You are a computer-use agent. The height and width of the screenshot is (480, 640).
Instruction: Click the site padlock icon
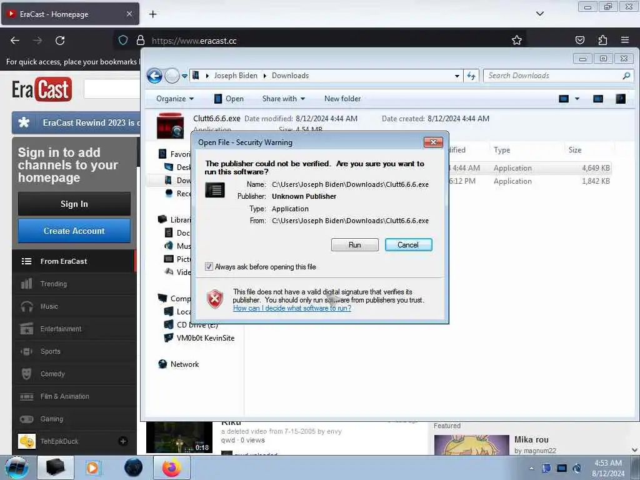pyautogui.click(x=141, y=41)
